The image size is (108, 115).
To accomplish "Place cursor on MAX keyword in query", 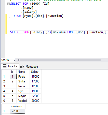I will coord(25,32).
